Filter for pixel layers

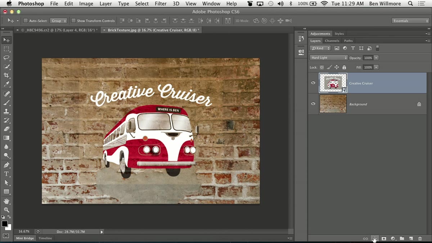[337, 48]
